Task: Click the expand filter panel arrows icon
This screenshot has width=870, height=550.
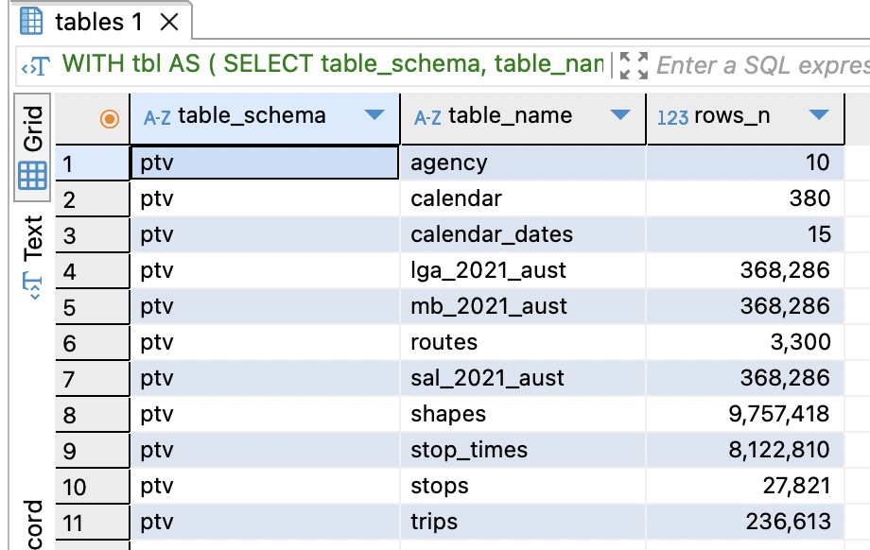Action: [633, 66]
